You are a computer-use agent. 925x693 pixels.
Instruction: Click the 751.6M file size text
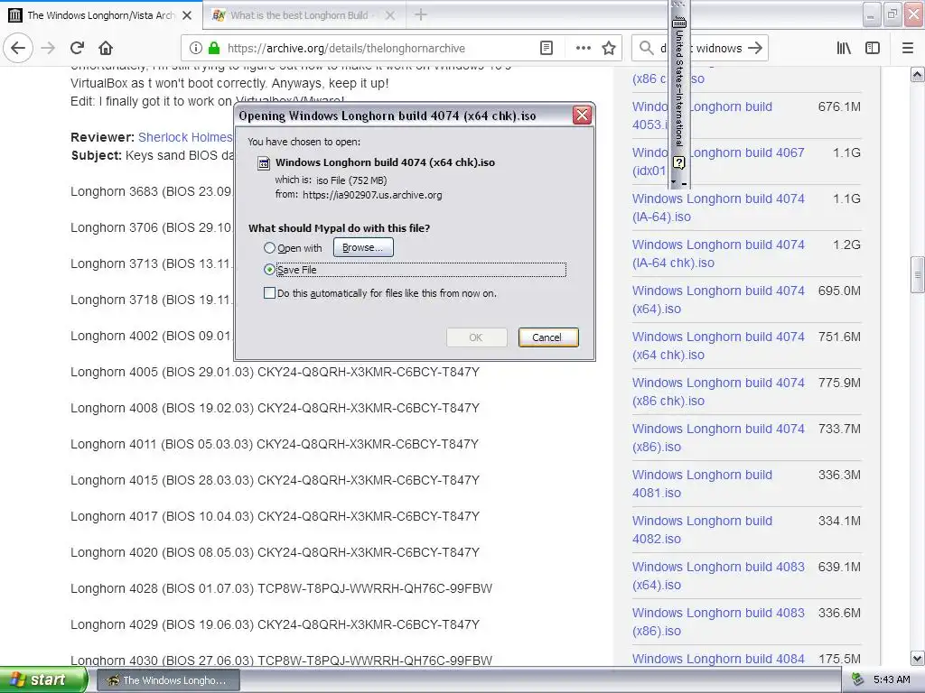(839, 337)
